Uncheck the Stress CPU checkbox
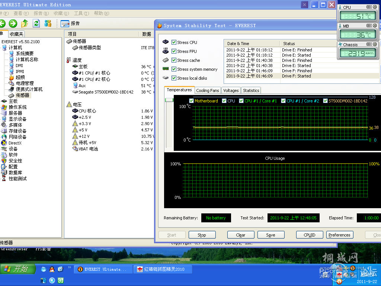Image resolution: width=381 pixels, height=286 pixels. click(x=174, y=42)
